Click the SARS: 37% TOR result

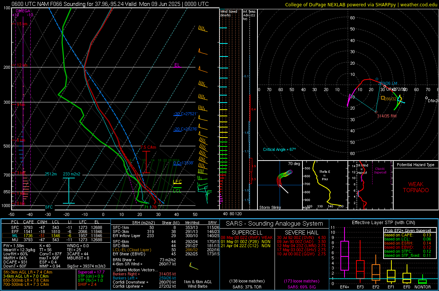tap(247, 287)
